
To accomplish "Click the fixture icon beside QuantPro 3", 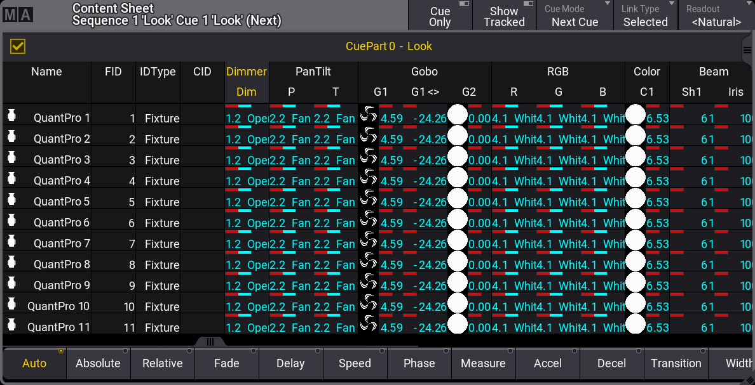I will pyautogui.click(x=11, y=157).
